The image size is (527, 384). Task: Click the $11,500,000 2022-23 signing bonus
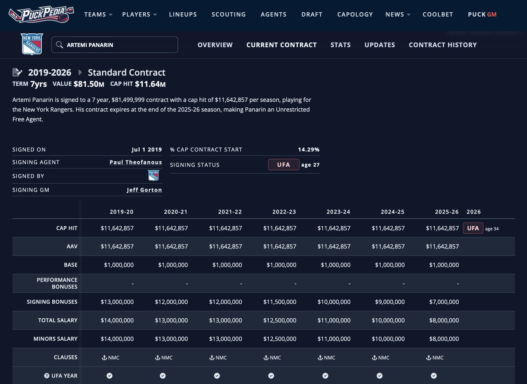click(x=280, y=302)
